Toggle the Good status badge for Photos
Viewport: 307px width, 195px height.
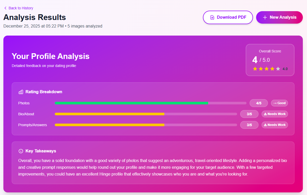(279, 103)
